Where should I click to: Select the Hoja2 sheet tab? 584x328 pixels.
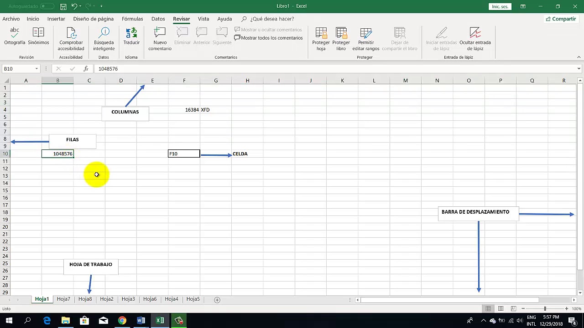point(106,299)
